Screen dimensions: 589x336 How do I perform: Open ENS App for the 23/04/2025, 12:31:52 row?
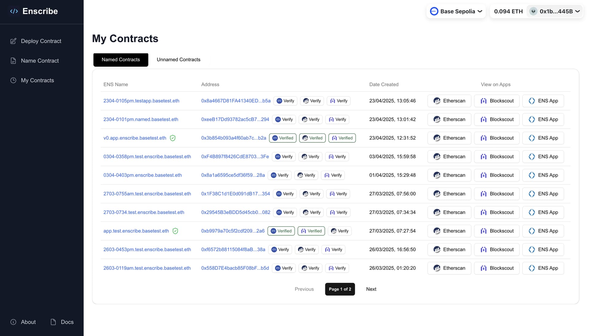(543, 138)
